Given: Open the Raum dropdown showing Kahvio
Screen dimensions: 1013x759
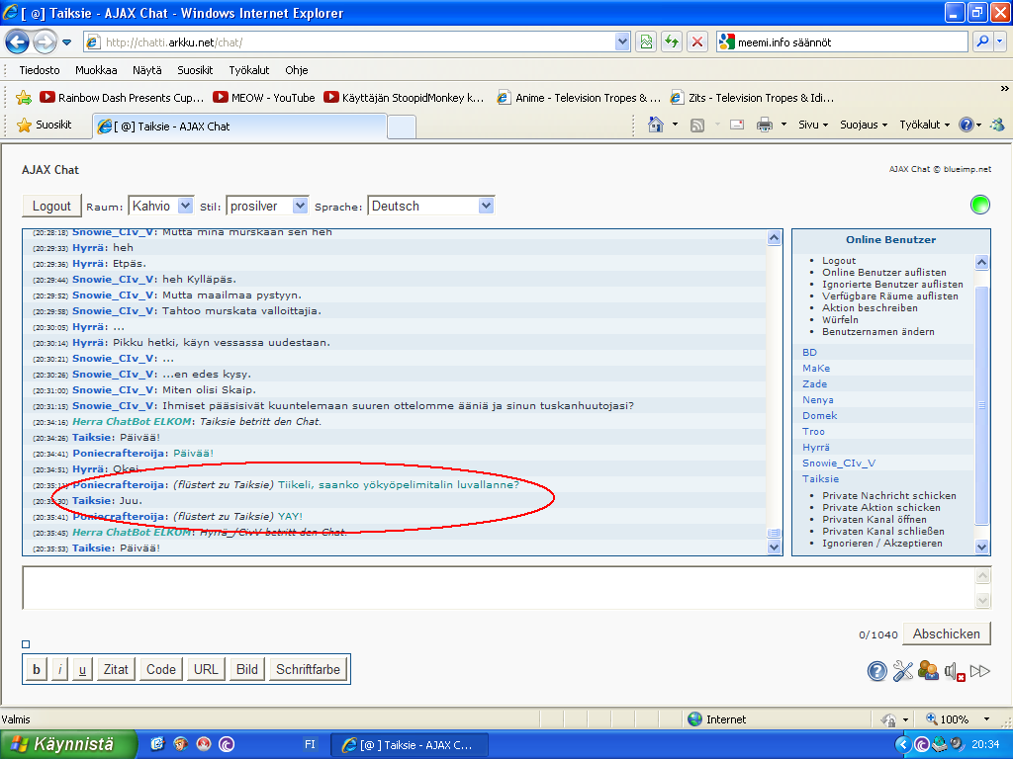Looking at the screenshot, I should pos(161,206).
